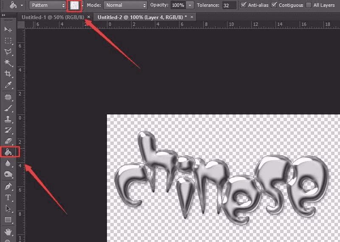Screen dimensions: 340x242
Task: Open the Mode Normal blending dropdown
Action: 125,5
